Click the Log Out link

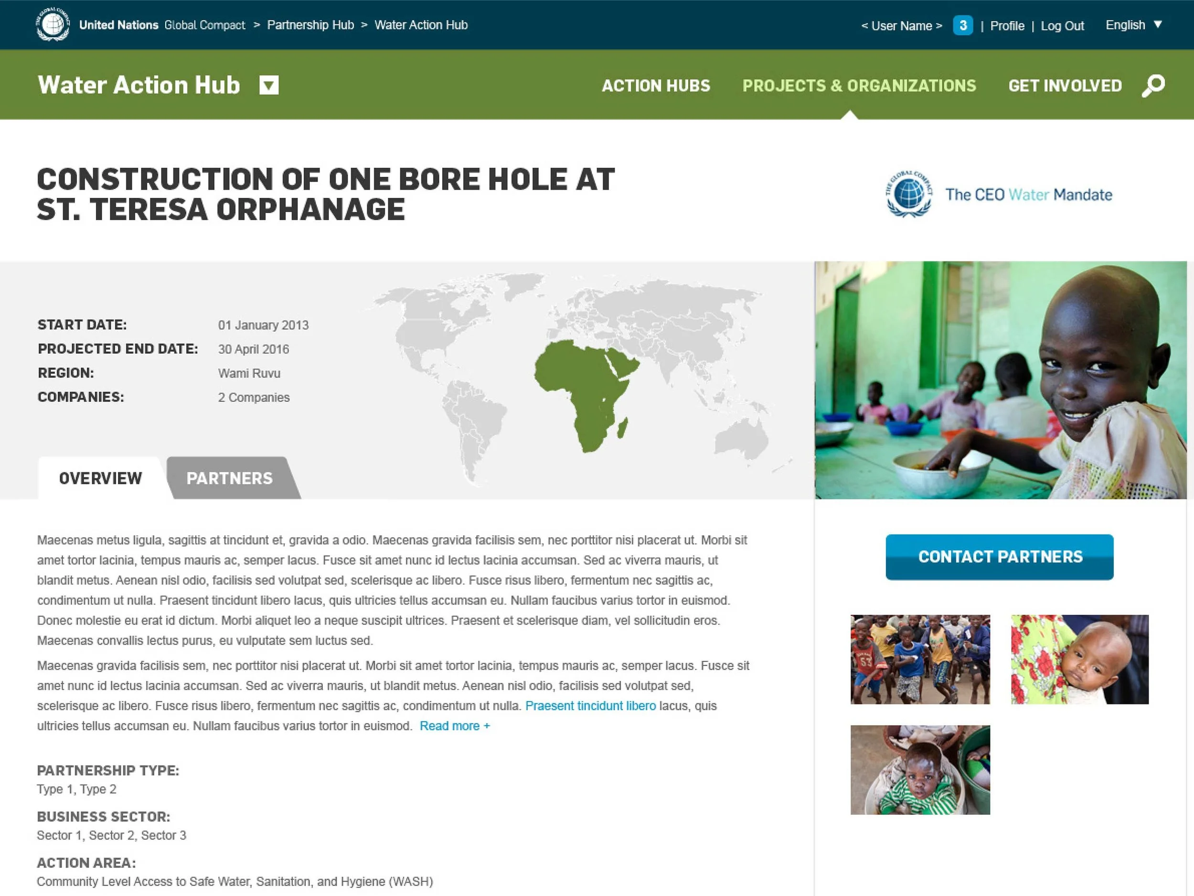pos(1062,26)
